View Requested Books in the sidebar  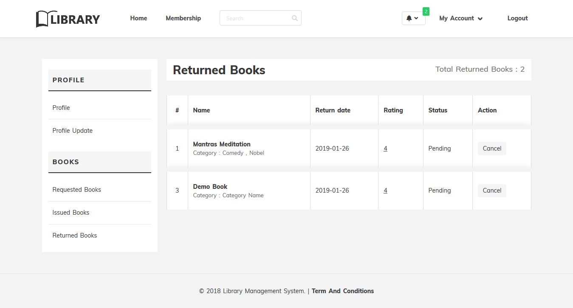(x=76, y=190)
